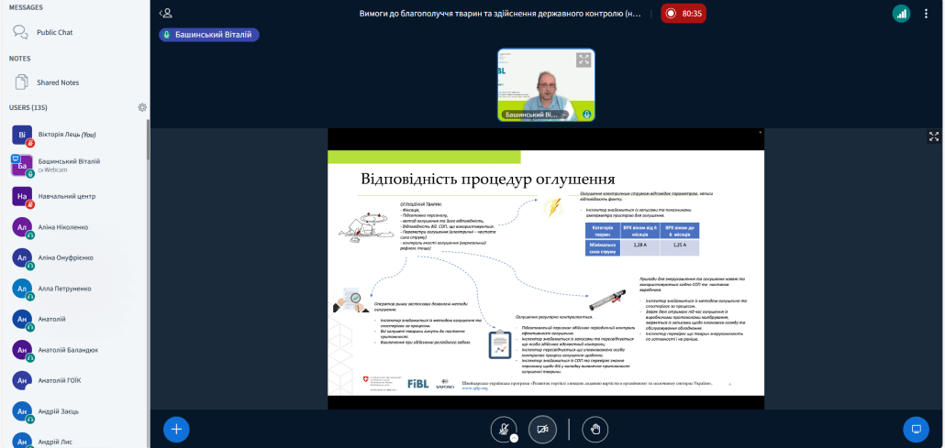945x448 pixels.
Task: Click the Башинський Віталій talking indicator
Action: (x=209, y=35)
